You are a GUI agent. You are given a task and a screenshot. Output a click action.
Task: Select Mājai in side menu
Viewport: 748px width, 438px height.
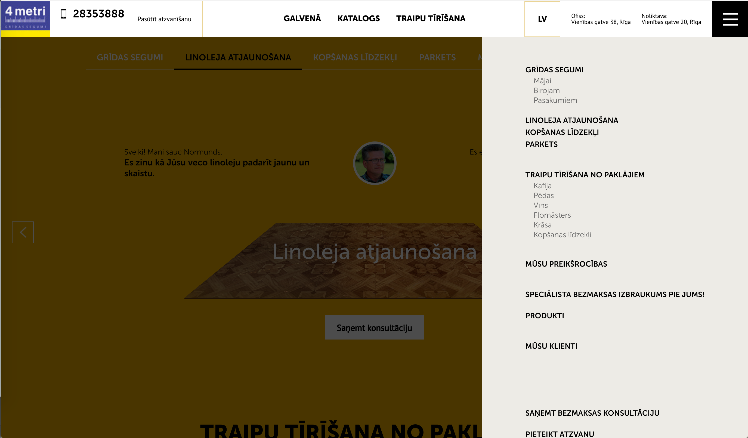(542, 81)
